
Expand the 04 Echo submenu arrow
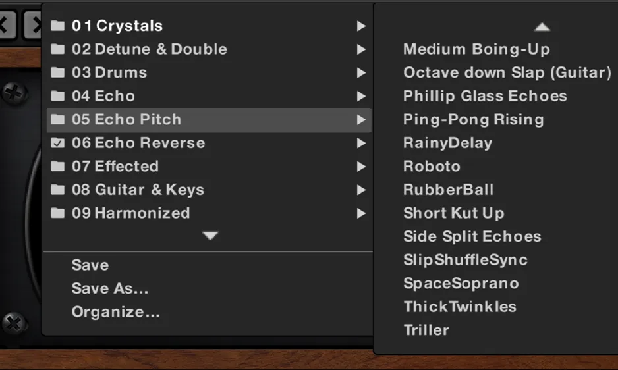click(361, 96)
